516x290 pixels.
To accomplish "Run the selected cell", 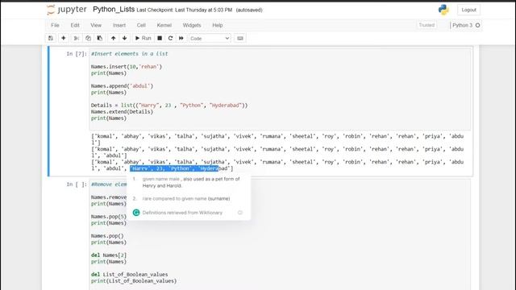I will click(144, 38).
